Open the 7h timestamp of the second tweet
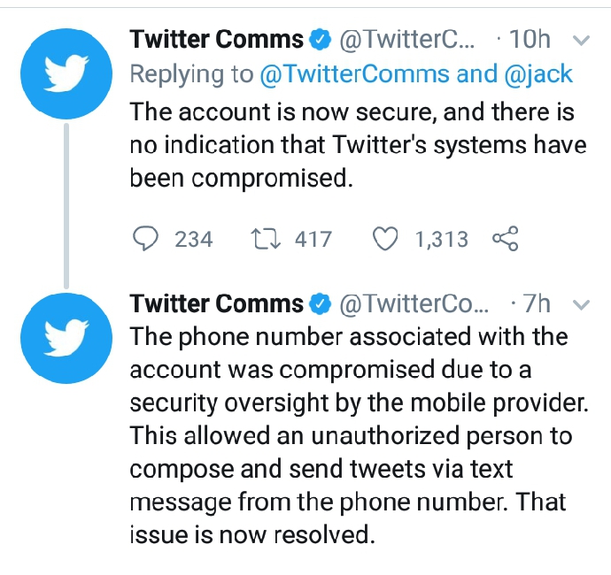Viewport: 611px width, 575px height. click(x=537, y=303)
